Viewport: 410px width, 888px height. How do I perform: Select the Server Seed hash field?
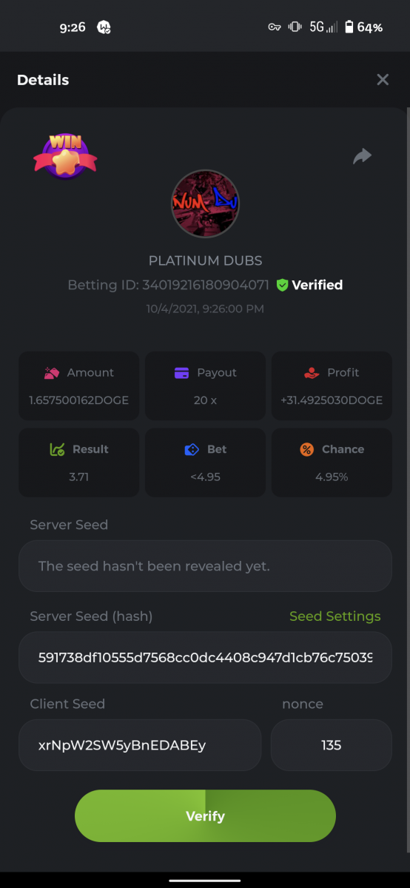point(205,657)
